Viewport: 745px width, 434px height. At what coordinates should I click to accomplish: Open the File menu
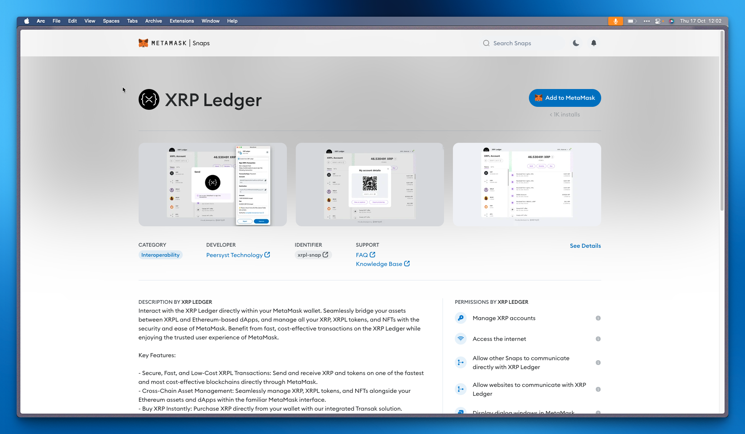pyautogui.click(x=56, y=21)
